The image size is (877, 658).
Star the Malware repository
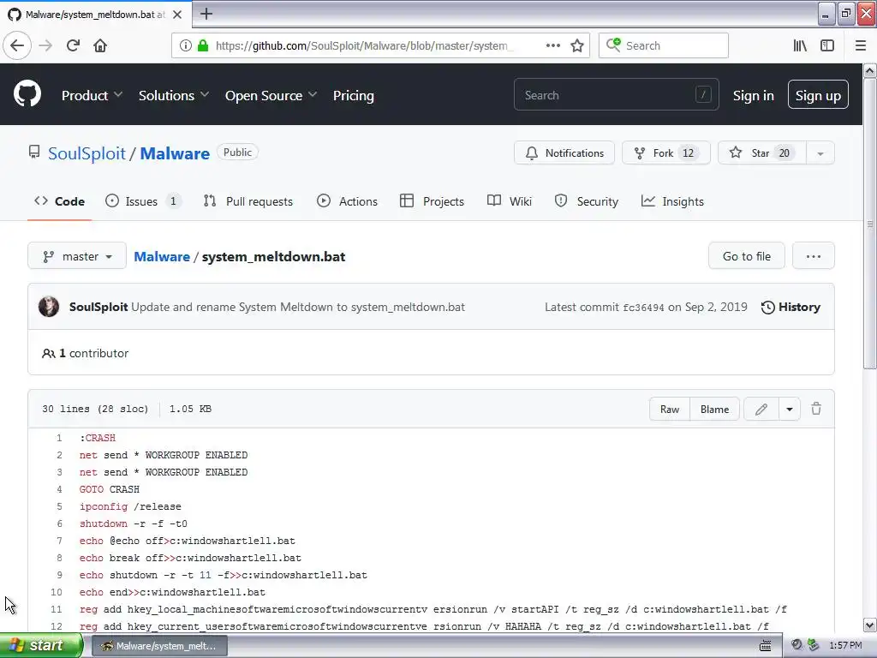[761, 153]
